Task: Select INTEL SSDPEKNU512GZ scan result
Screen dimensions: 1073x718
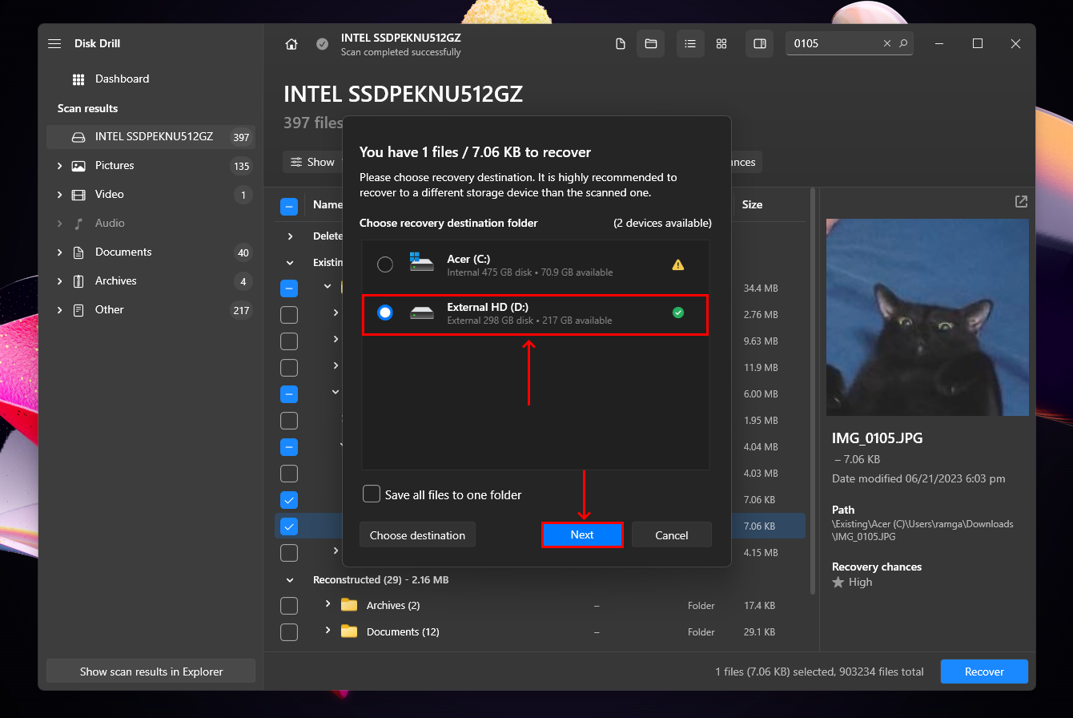Action: point(151,137)
